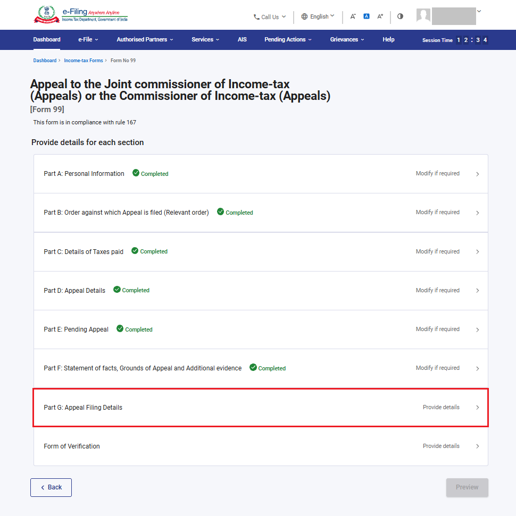Screen dimensions: 516x516
Task: Click Modify if required for Part F
Action: (438, 368)
